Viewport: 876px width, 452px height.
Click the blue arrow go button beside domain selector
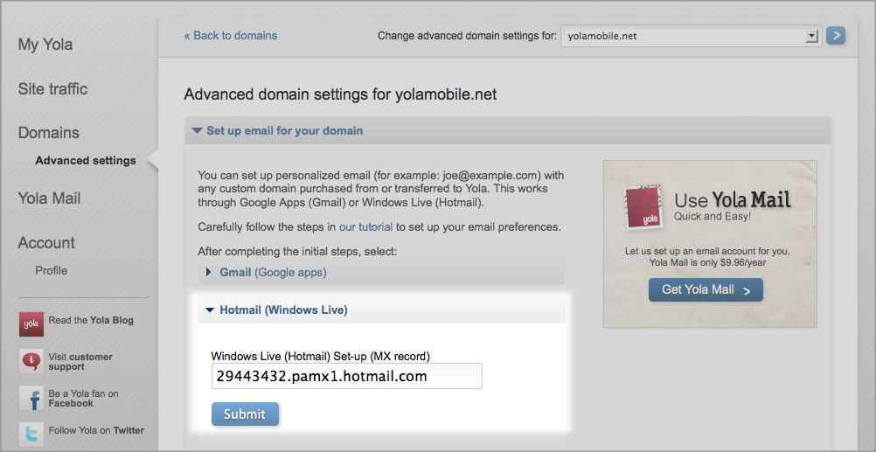(x=836, y=36)
